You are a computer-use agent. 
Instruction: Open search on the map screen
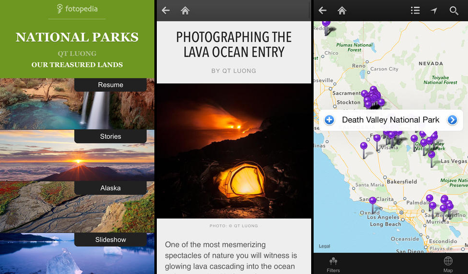pos(454,11)
